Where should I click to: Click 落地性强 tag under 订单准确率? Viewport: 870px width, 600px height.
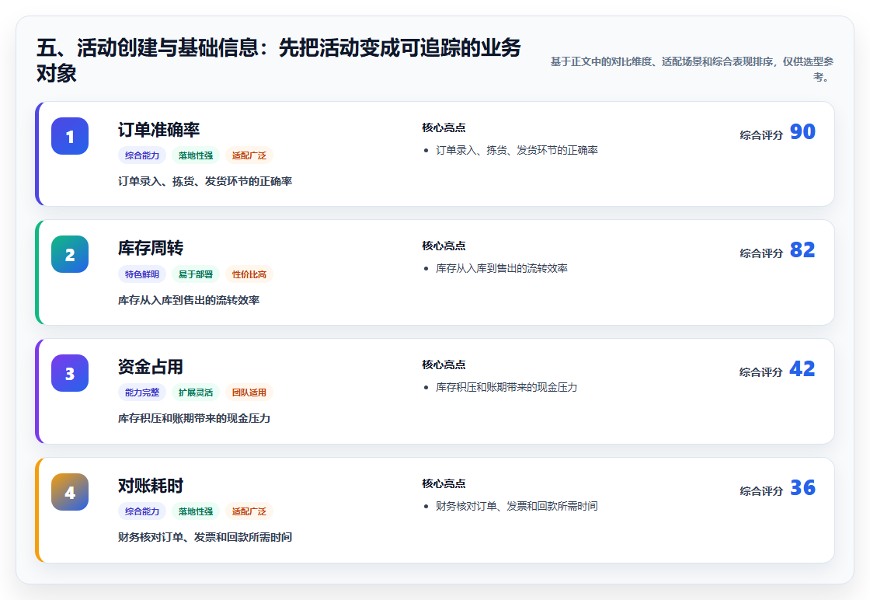point(195,155)
